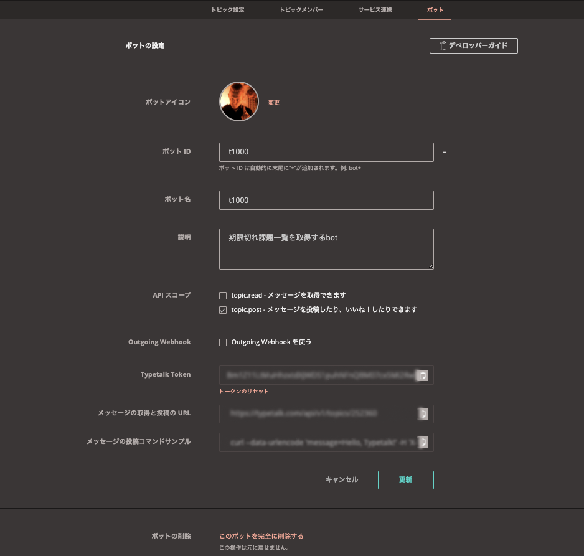Viewport: 584px width, 556px height.
Task: Select 変更 to change the bot icon
Action: click(x=273, y=103)
